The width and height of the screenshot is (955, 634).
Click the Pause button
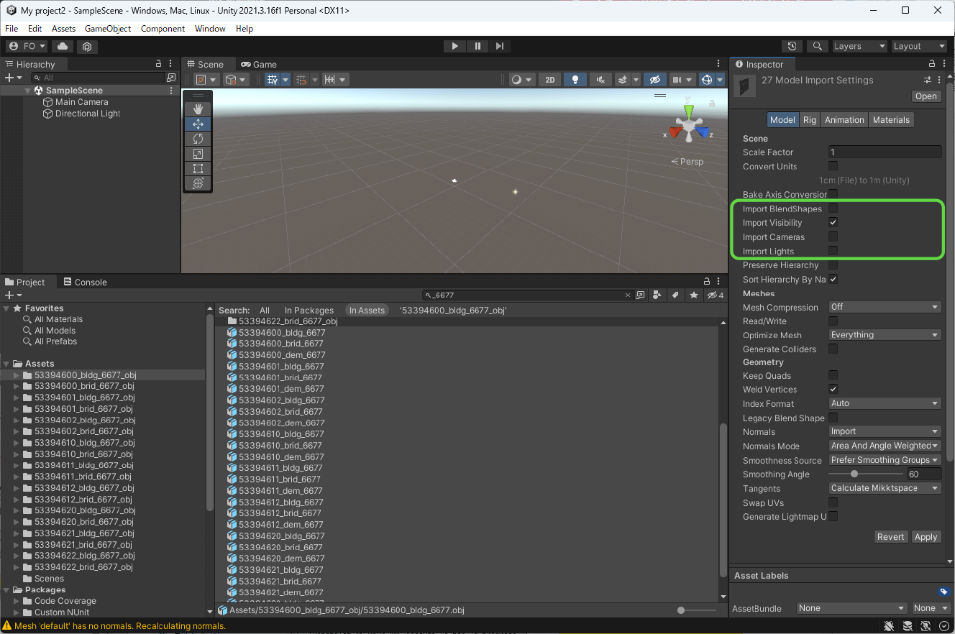pos(477,46)
